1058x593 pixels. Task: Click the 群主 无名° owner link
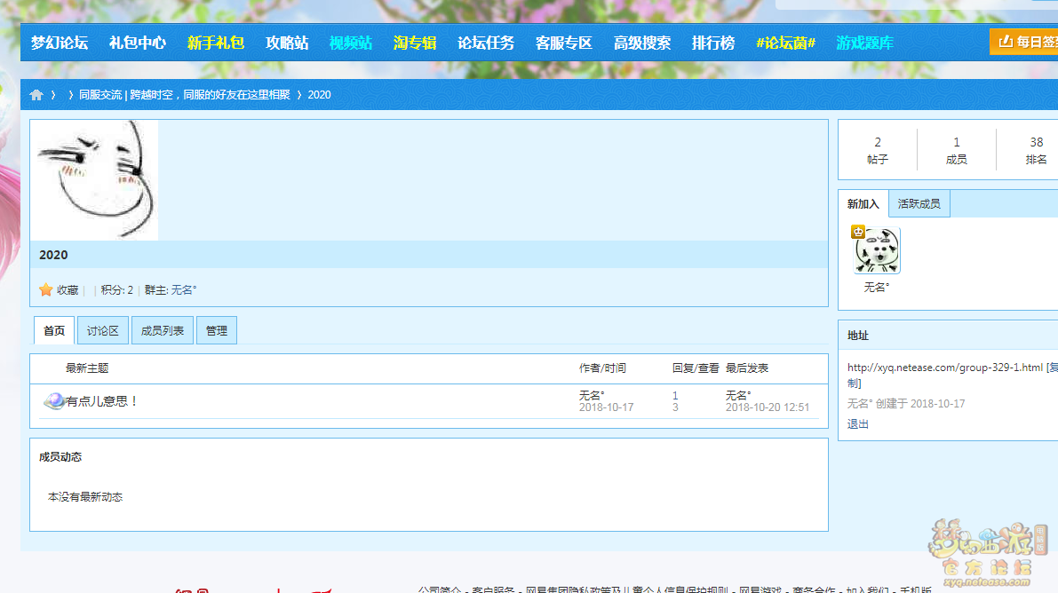click(x=184, y=290)
